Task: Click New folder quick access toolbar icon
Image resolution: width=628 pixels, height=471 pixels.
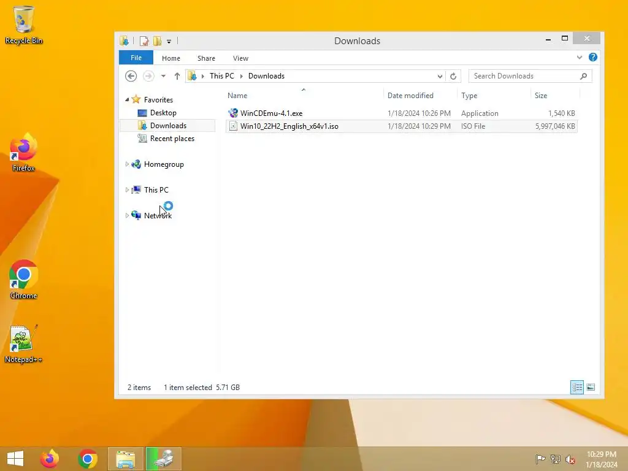Action: click(158, 41)
